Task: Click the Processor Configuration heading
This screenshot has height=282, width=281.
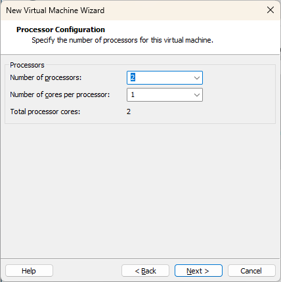Action: click(x=60, y=30)
